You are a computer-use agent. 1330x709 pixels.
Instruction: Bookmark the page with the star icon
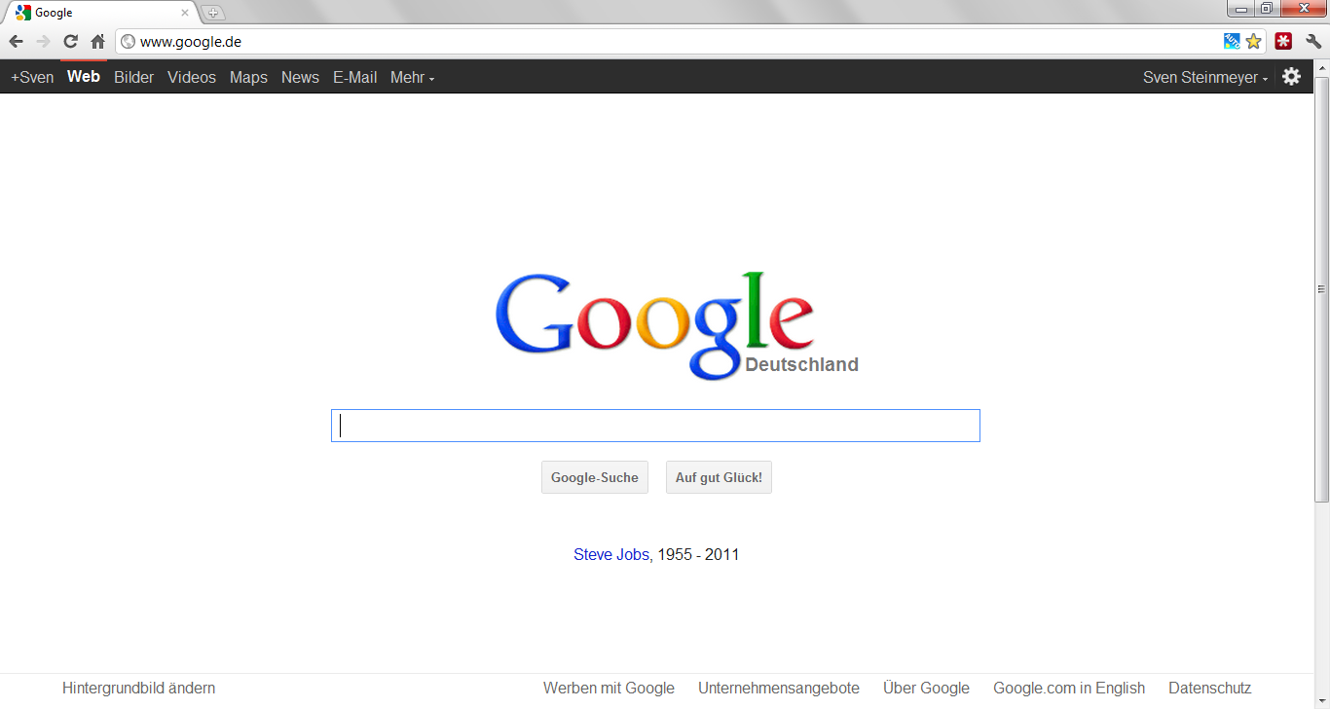click(1253, 42)
